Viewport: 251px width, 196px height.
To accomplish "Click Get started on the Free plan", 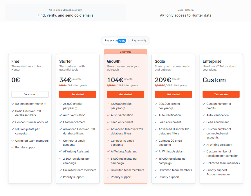I will point(30,94).
